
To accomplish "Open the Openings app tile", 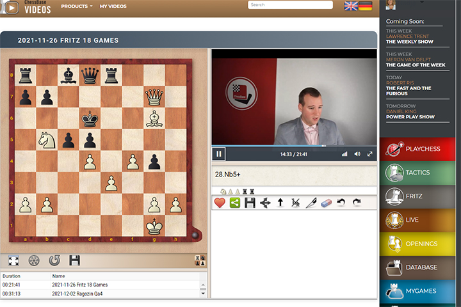I will click(417, 244).
